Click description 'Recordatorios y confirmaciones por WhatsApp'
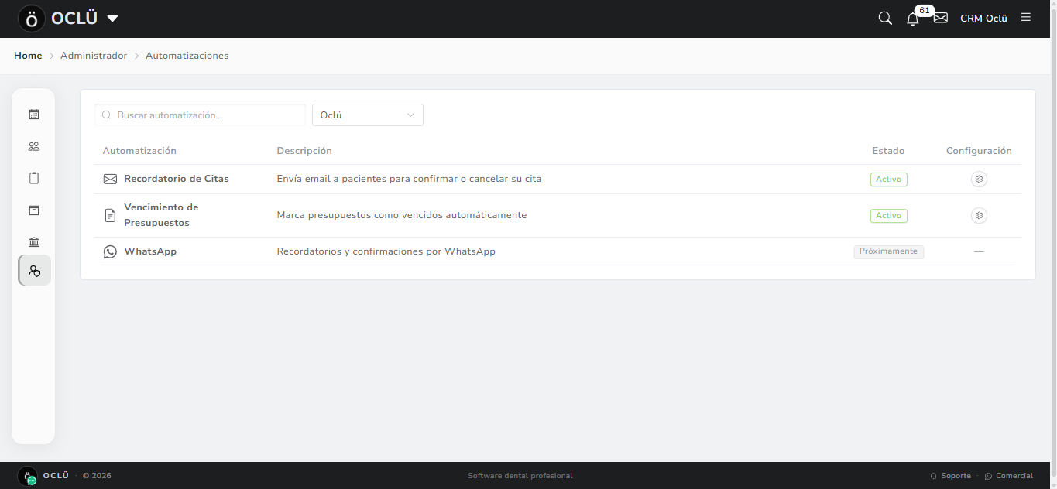This screenshot has height=489, width=1057. coord(386,251)
